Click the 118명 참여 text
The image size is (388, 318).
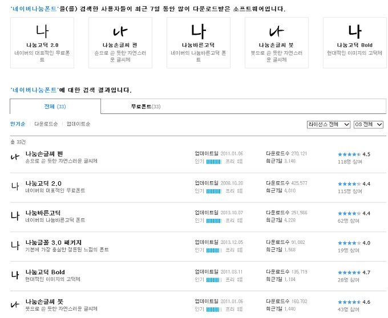coord(350,162)
